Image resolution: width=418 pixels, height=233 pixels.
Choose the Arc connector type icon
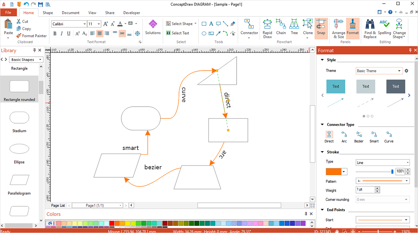point(344,137)
